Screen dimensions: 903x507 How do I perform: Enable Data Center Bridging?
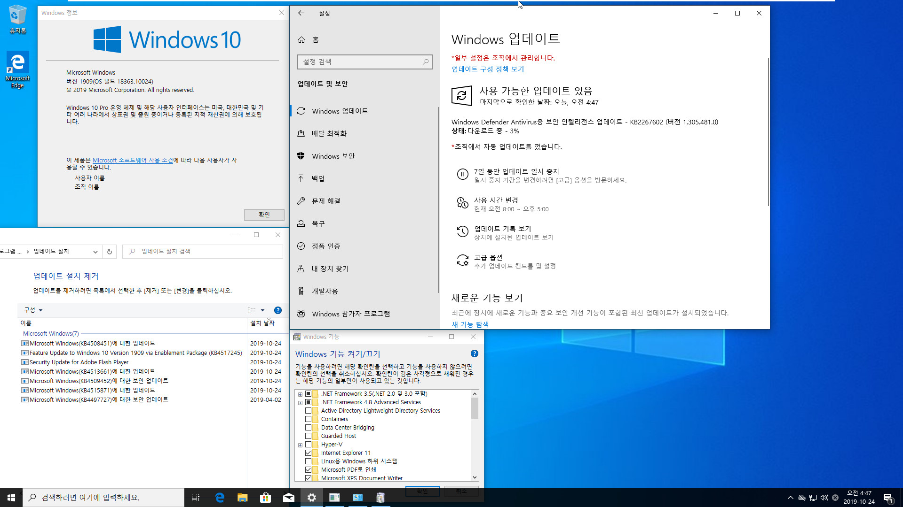click(x=309, y=428)
